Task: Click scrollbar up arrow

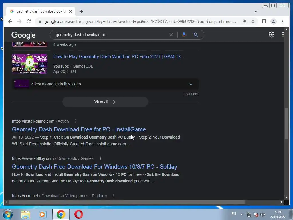Action: coord(286,30)
